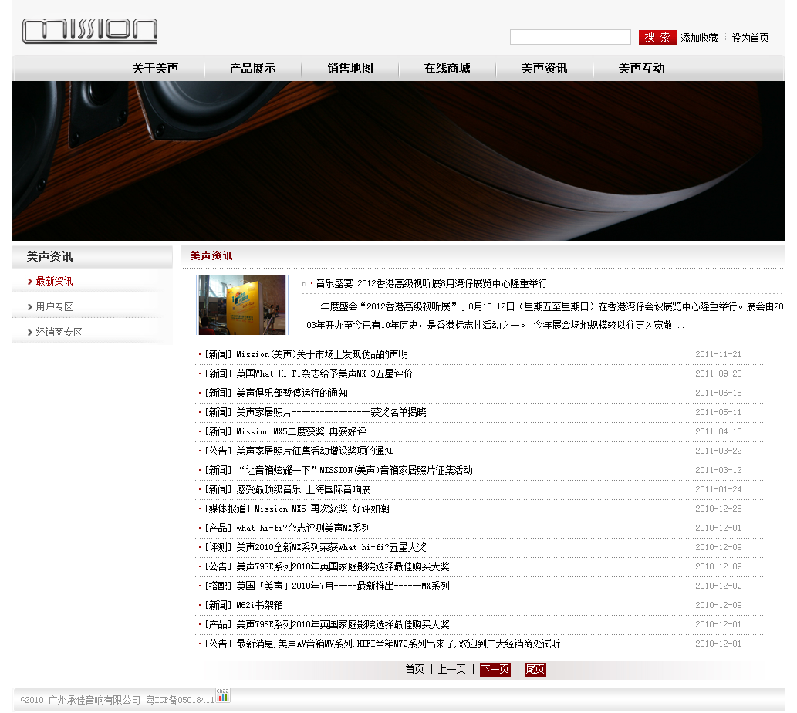This screenshot has width=797, height=713.
Task: Click date 2011-06-15
Action: tap(718, 393)
